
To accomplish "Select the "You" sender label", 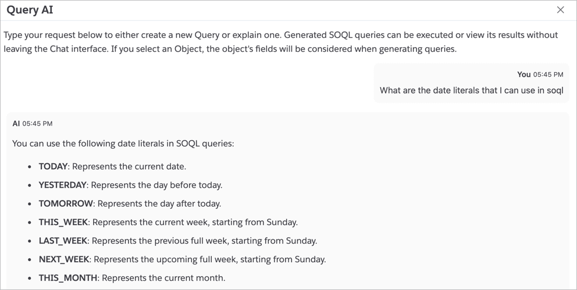I will coord(523,74).
